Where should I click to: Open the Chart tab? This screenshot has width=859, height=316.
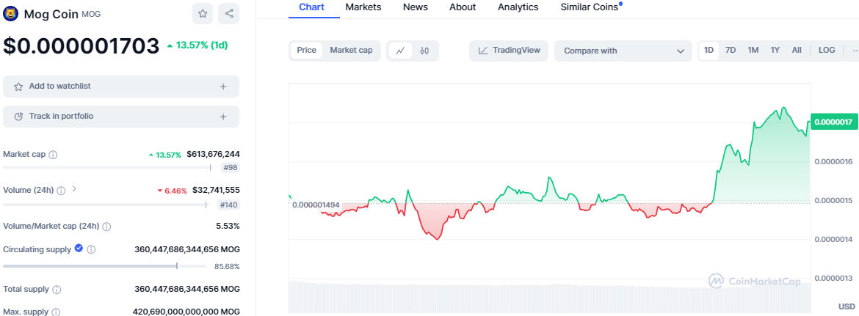coord(312,7)
